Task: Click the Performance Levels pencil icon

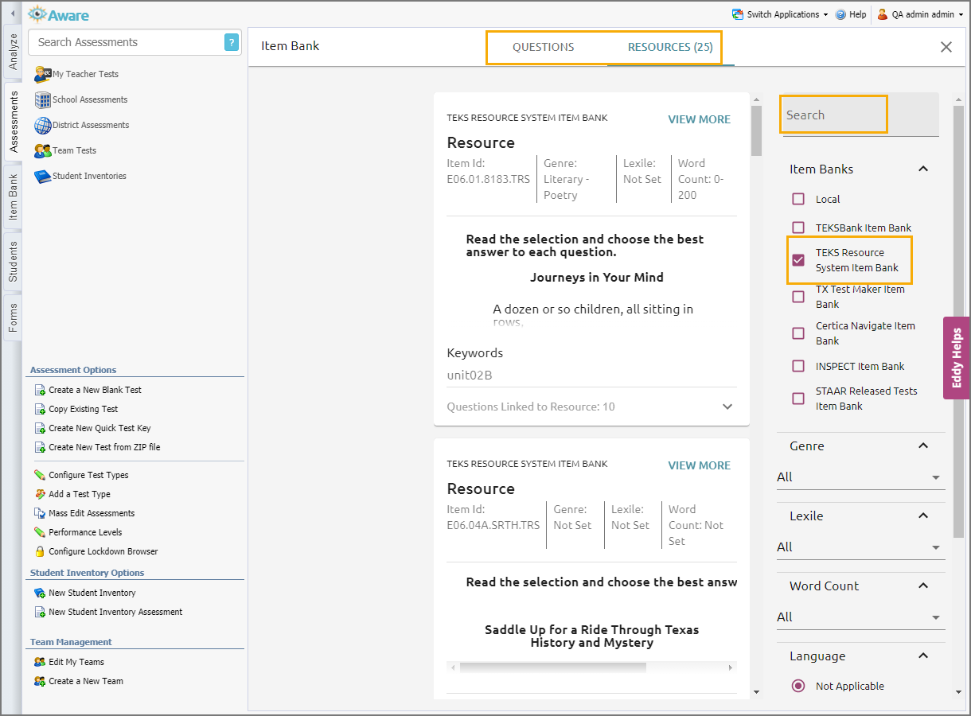Action: coord(40,532)
